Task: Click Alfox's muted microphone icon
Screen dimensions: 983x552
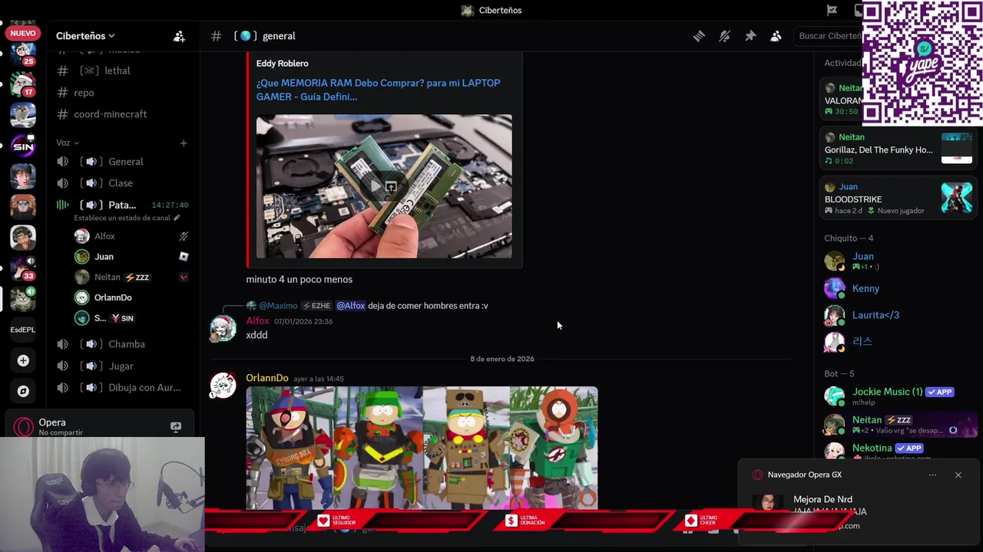Action: [184, 236]
